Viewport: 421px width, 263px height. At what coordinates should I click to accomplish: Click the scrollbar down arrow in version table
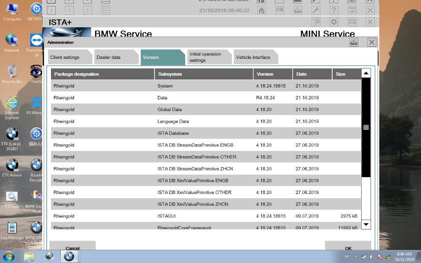coord(366,224)
